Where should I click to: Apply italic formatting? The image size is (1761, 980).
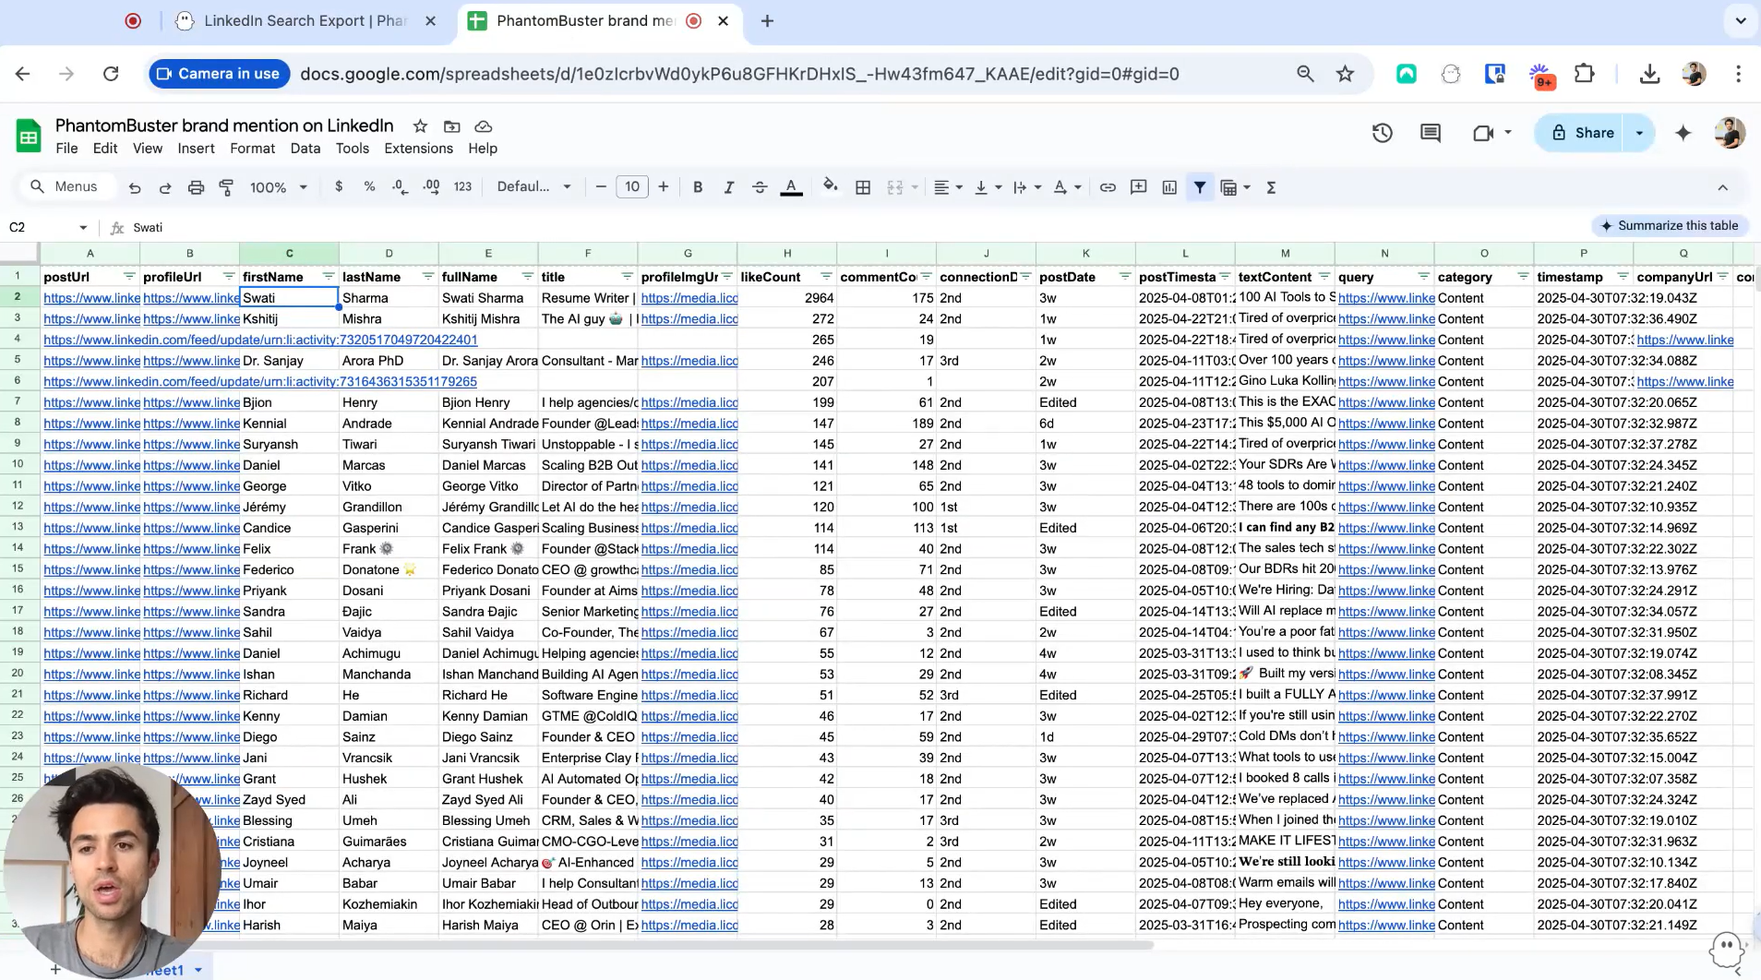[728, 186]
